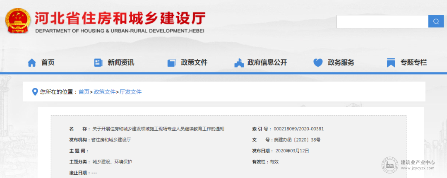Image resolution: width=447 pixels, height=178 pixels.
Task: Click the heart icon beside 政务服务
Action: 318,63
